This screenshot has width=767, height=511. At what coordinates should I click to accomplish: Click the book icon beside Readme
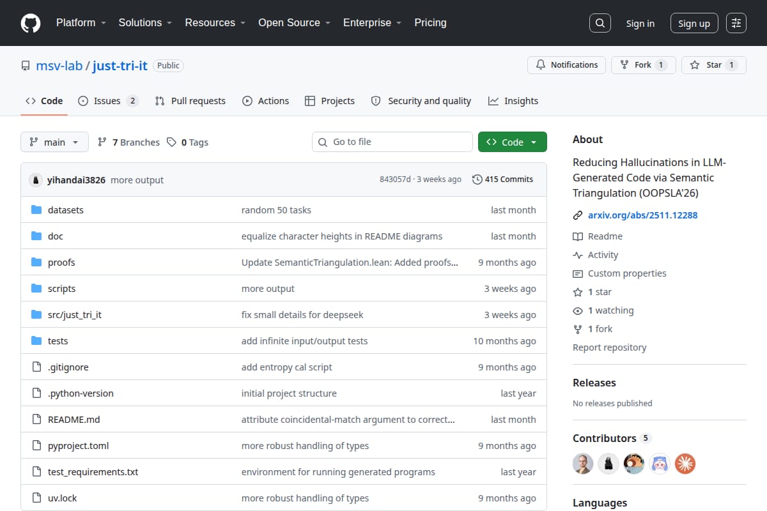[x=578, y=236]
